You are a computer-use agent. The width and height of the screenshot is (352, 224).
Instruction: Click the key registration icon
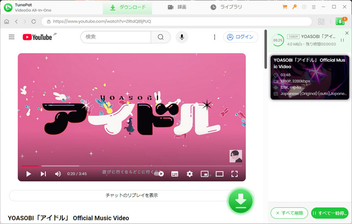(x=294, y=7)
